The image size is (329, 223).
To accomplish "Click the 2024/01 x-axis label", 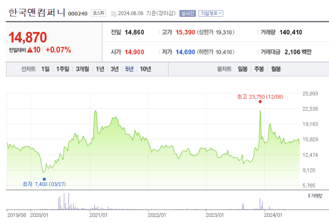I will coord(273,215).
